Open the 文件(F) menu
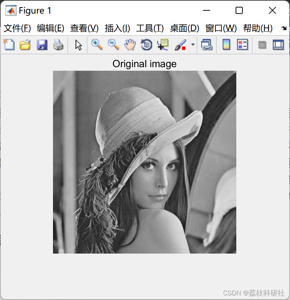 click(x=17, y=28)
